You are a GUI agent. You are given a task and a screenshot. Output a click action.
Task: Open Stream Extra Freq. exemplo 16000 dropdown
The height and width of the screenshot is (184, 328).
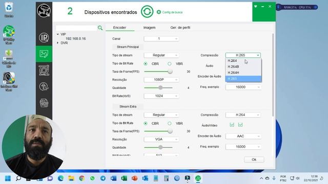(x=243, y=147)
